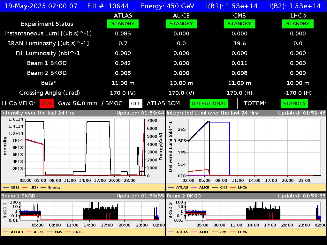Screen dimensions: 327x245
Task: Click the Beam 1 BKGD plot area
Action: pos(90,211)
